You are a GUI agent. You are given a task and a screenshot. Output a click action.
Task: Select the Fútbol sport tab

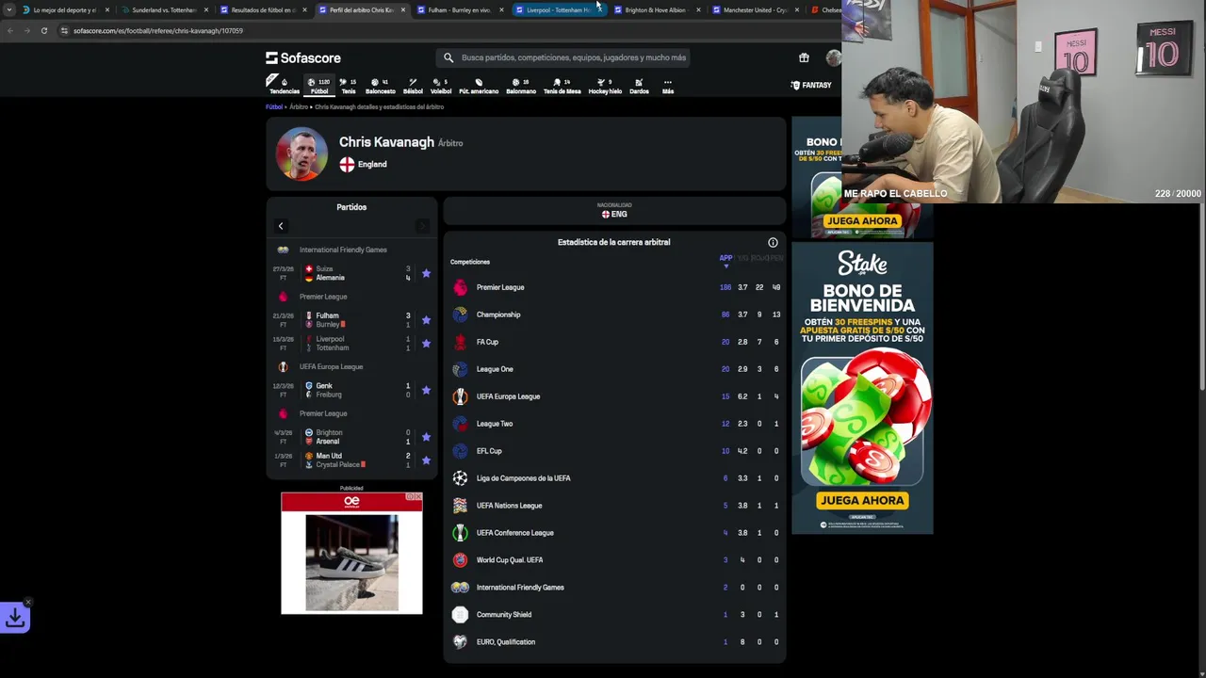[x=319, y=86]
